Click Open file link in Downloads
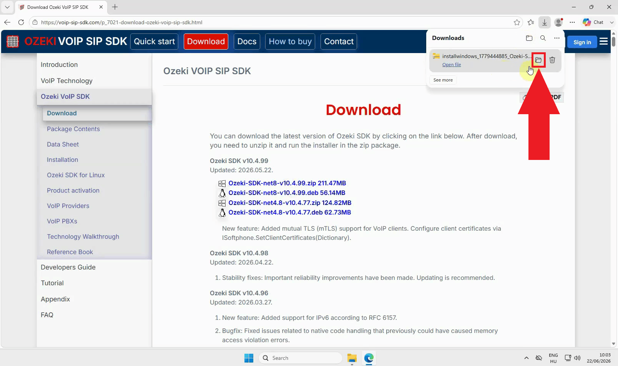The image size is (618, 366). [x=452, y=65]
